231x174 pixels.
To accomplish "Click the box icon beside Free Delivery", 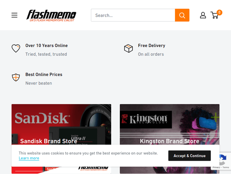I will point(128,49).
